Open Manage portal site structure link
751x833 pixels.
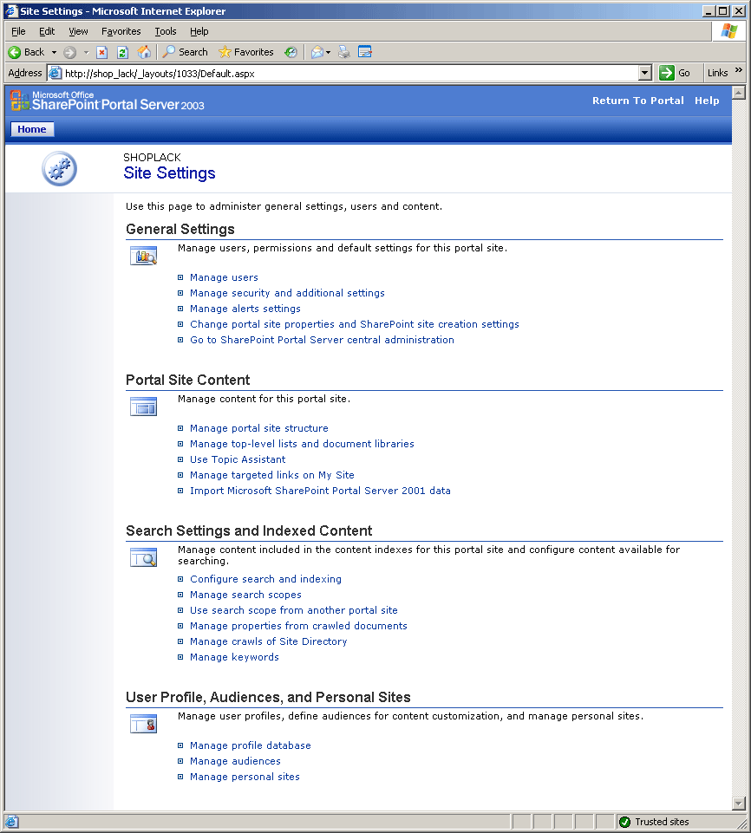tap(258, 428)
